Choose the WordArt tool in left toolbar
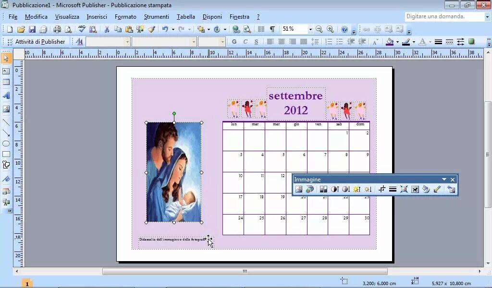The image size is (492, 288). point(6,96)
